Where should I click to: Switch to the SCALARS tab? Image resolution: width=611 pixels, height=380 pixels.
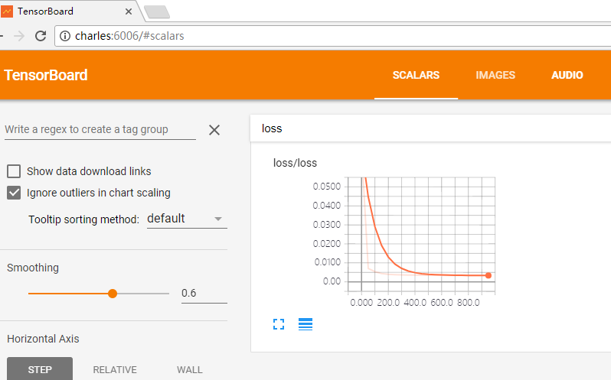click(416, 75)
